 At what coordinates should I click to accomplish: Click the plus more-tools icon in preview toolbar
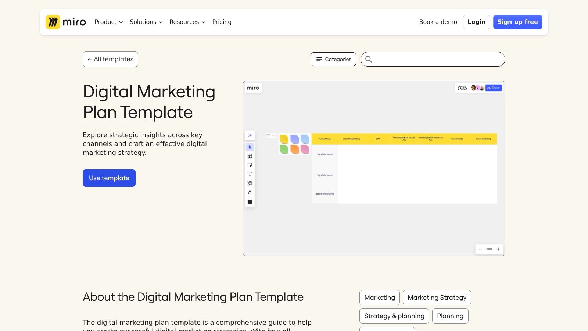pyautogui.click(x=250, y=202)
